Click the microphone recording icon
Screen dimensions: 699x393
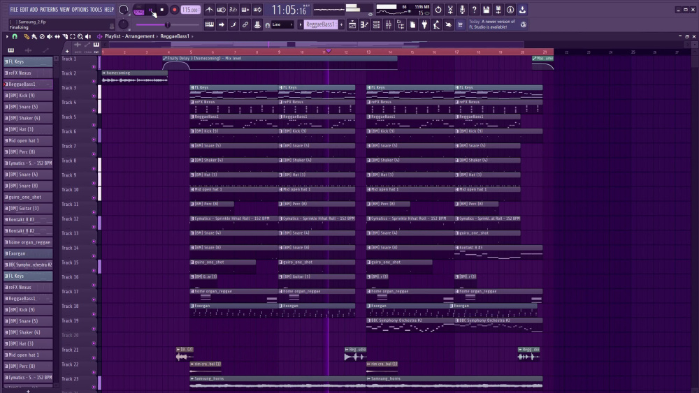(462, 9)
